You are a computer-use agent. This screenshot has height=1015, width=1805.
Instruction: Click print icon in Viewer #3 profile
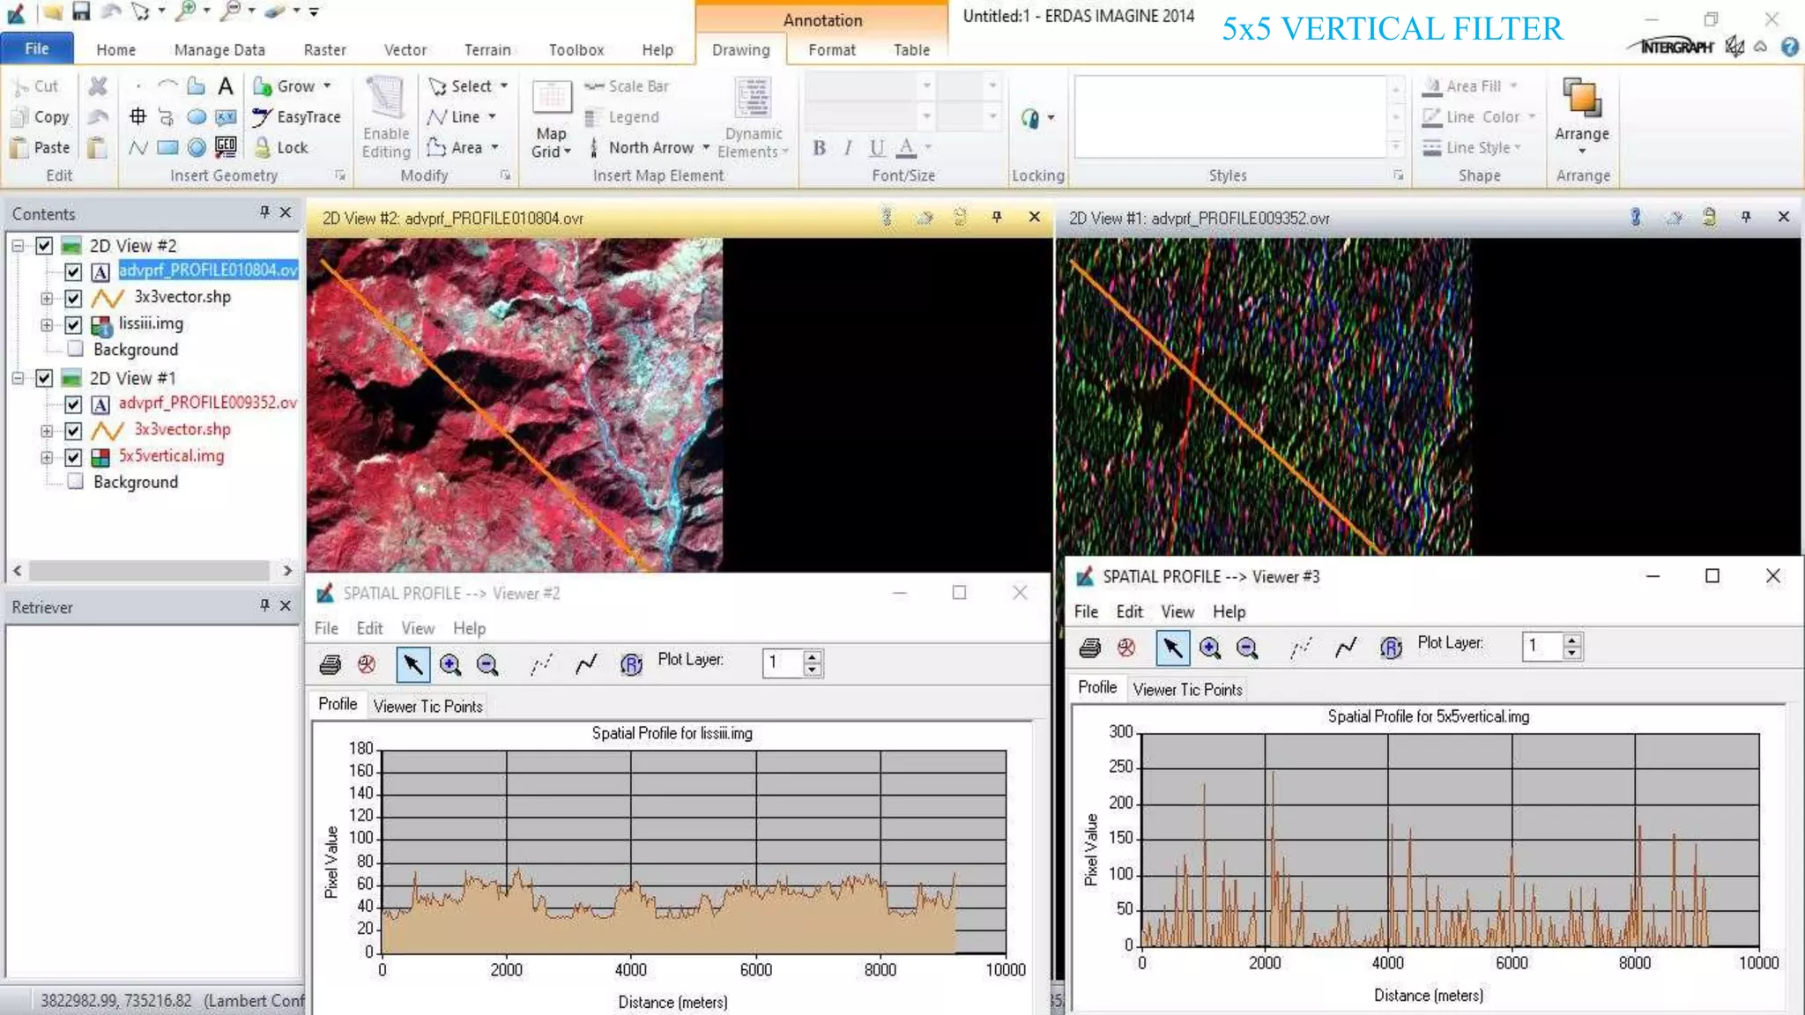tap(1090, 648)
